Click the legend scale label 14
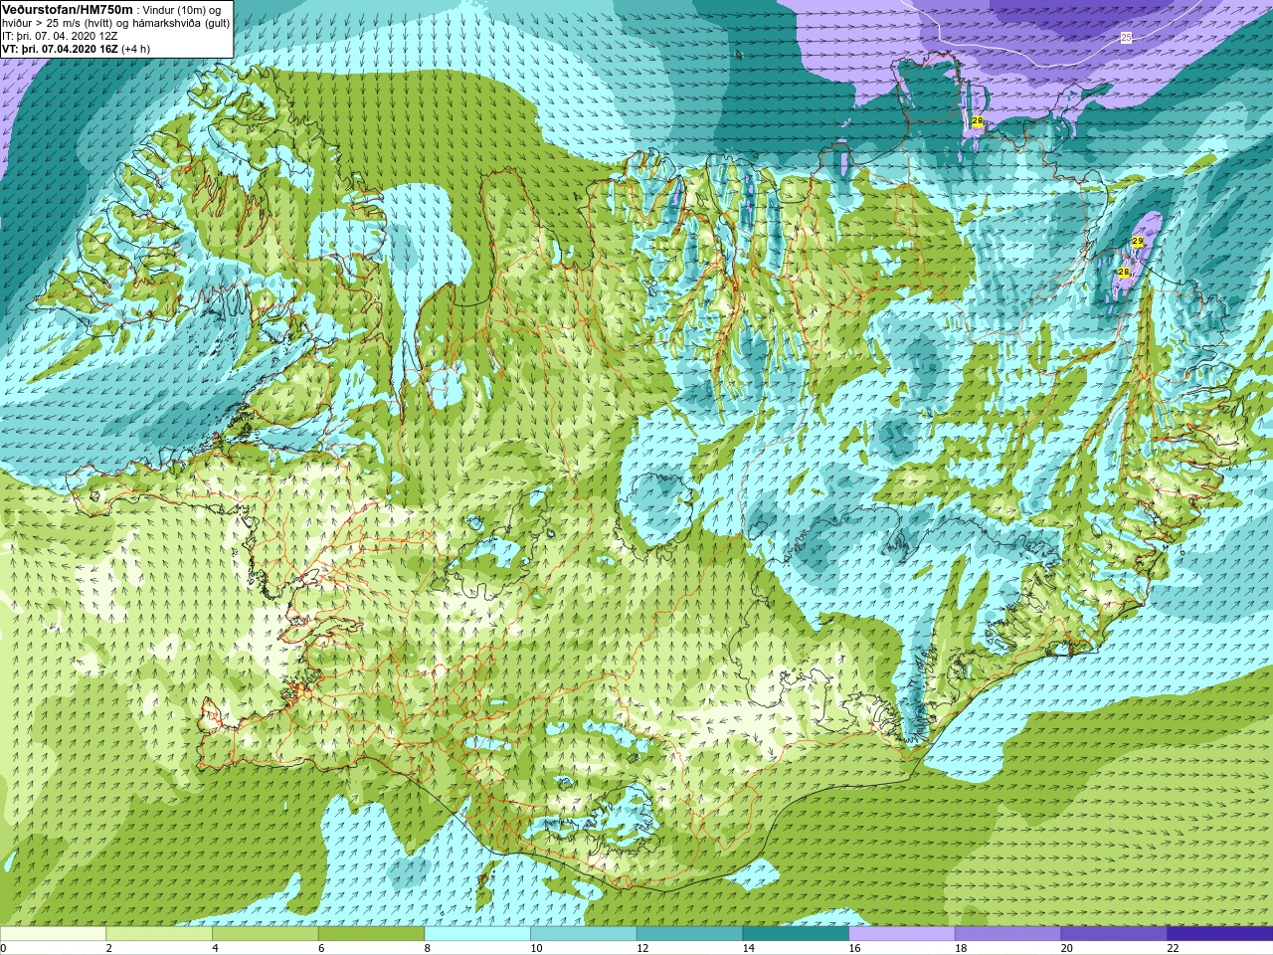Viewport: 1273px width, 955px height. click(x=748, y=948)
